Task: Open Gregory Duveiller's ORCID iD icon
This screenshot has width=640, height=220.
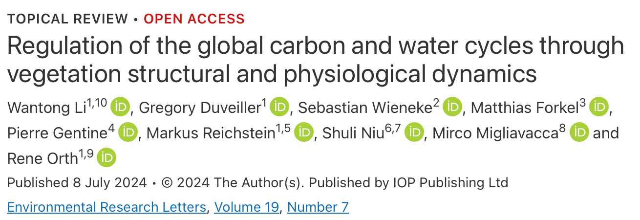Action: click(279, 107)
